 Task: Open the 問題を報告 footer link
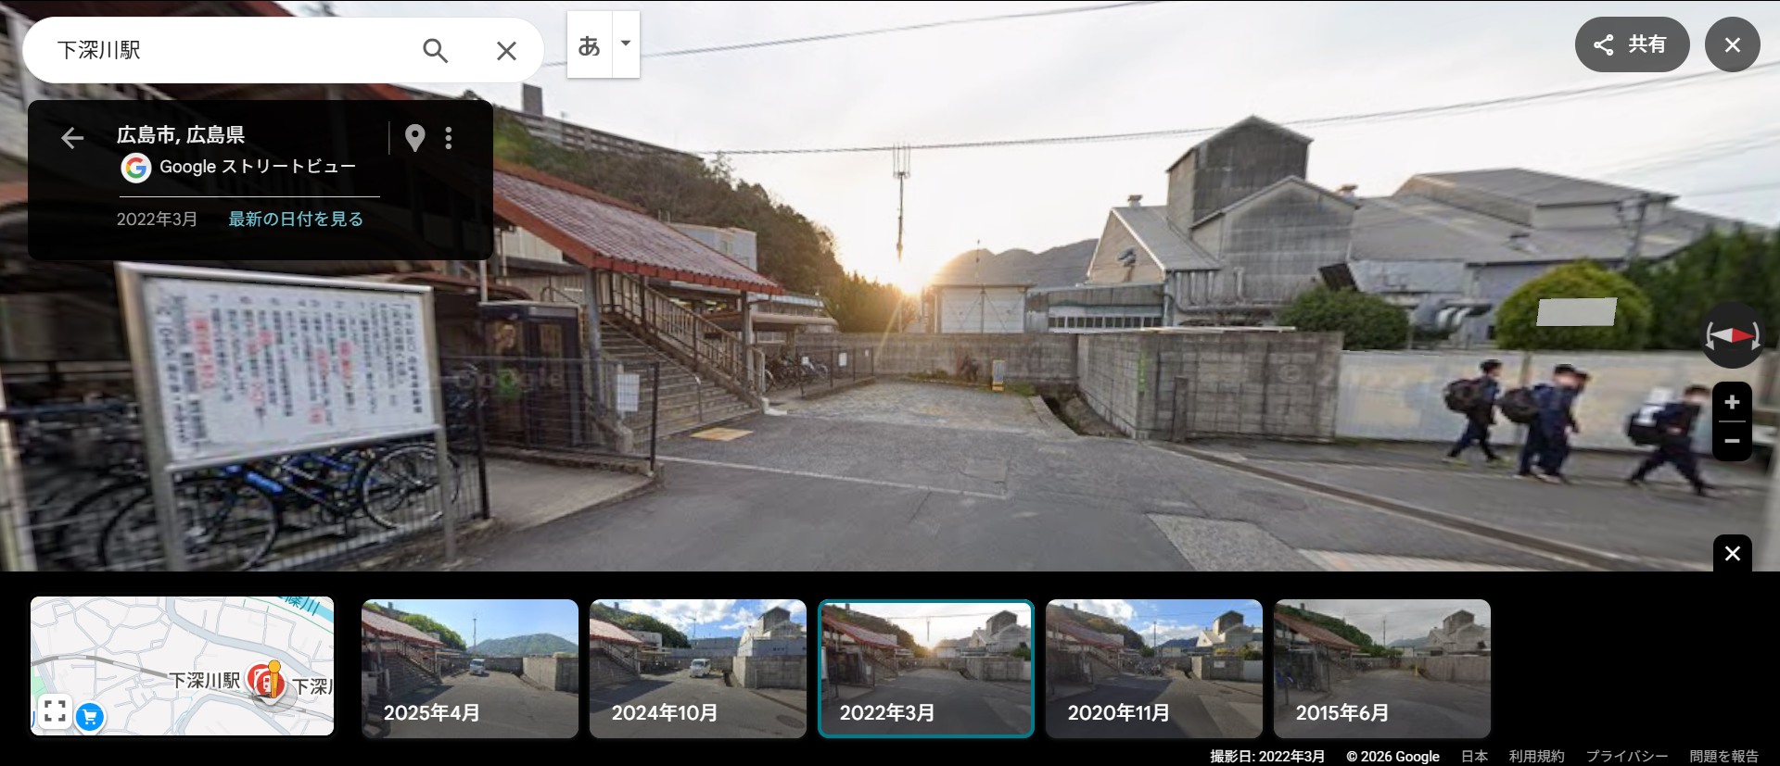point(1723,756)
